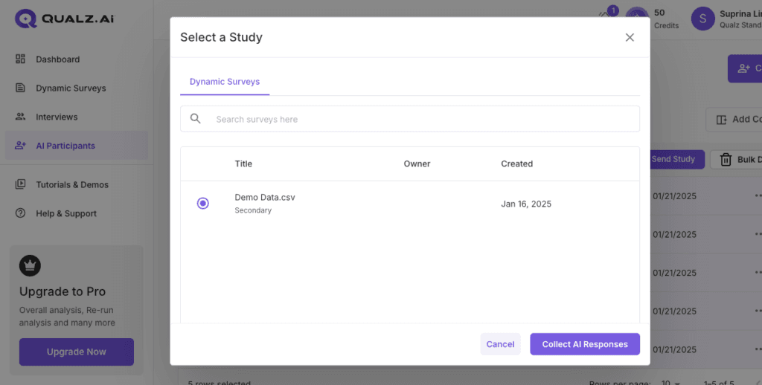Click the crown icon in upgrade card
Screen dimensions: 762x385
tap(30, 265)
